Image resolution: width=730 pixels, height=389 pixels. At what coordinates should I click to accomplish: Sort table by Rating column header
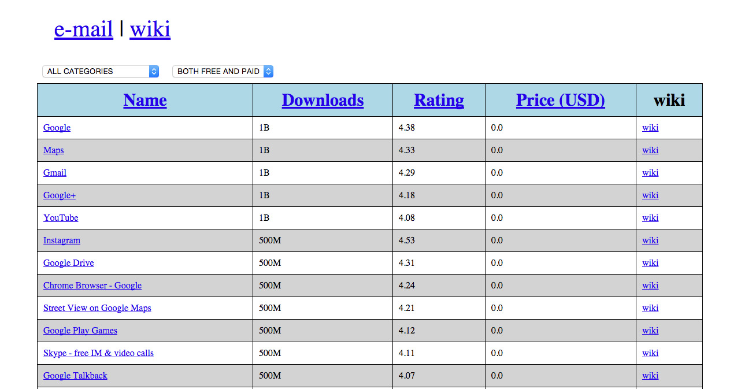coord(439,100)
